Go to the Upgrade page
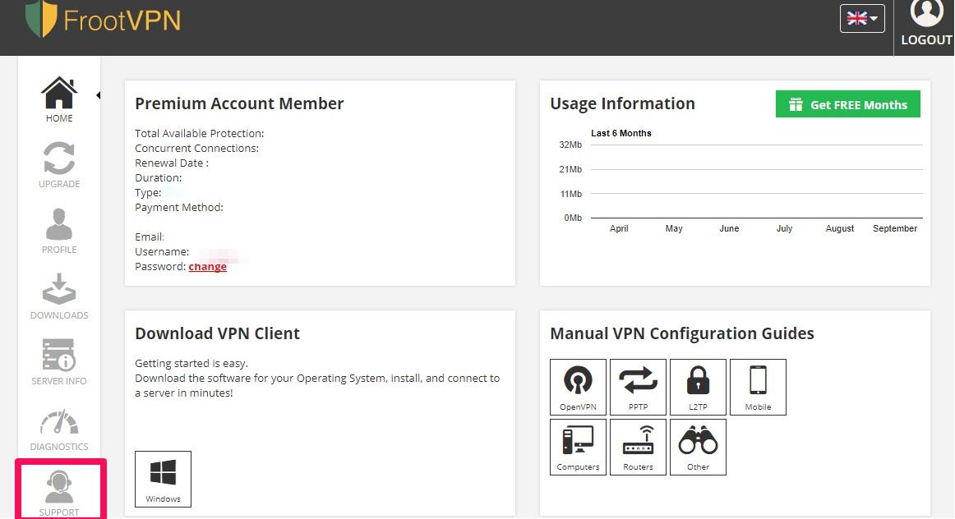The width and height of the screenshot is (955, 519). click(59, 165)
